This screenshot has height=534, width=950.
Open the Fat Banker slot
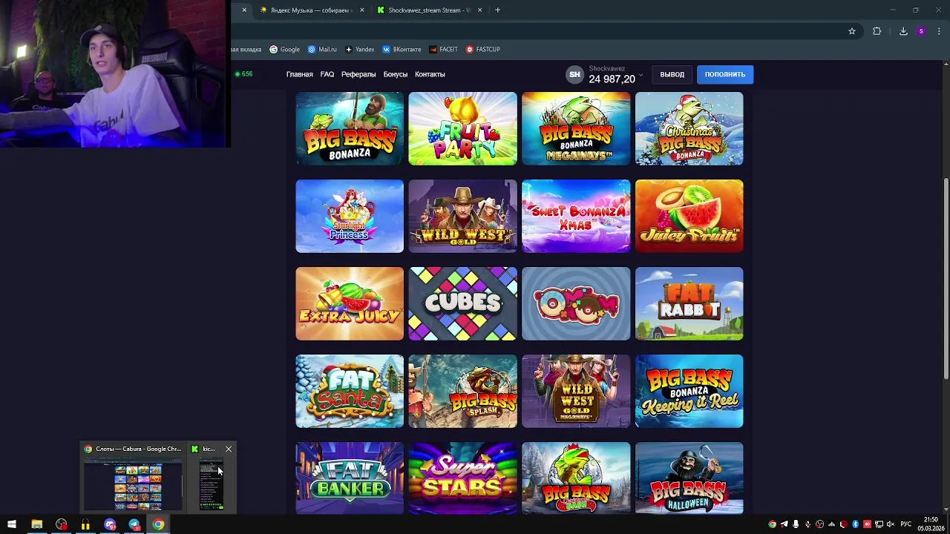pyautogui.click(x=350, y=478)
